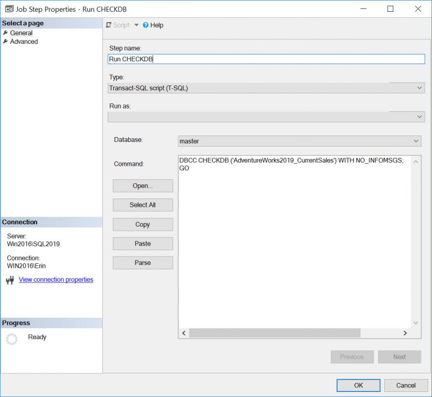Select the Advanced page
This screenshot has height=397, width=432.
24,42
